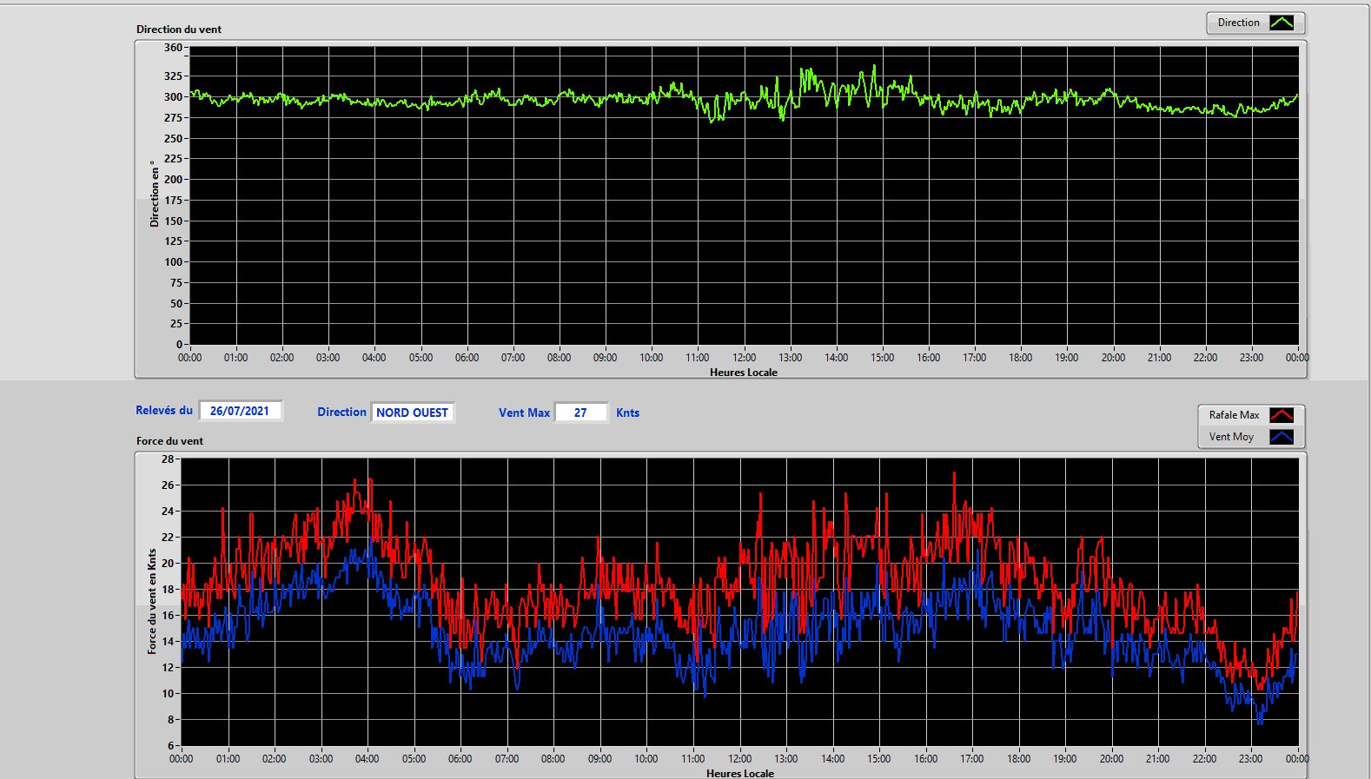Click the green Direction legend plot icon
The image size is (1371, 779).
click(x=1282, y=23)
